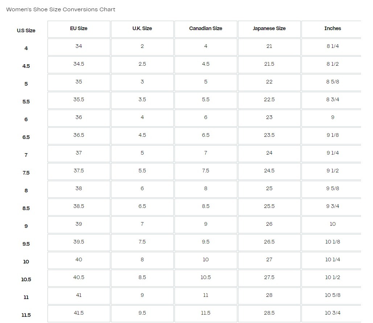Select the Canadian size 10.5 cell
This screenshot has width=373, height=323.
pos(206,277)
